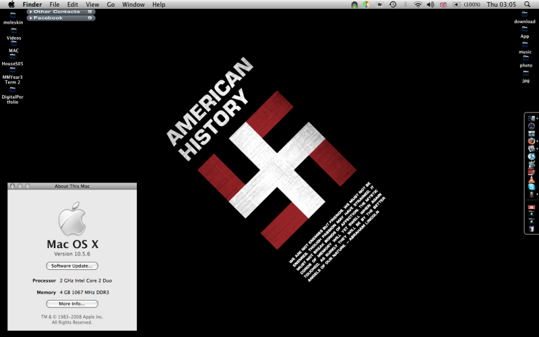
Task: Click the 4 GB 1067 MHz DDR3 text
Action: pyautogui.click(x=84, y=293)
